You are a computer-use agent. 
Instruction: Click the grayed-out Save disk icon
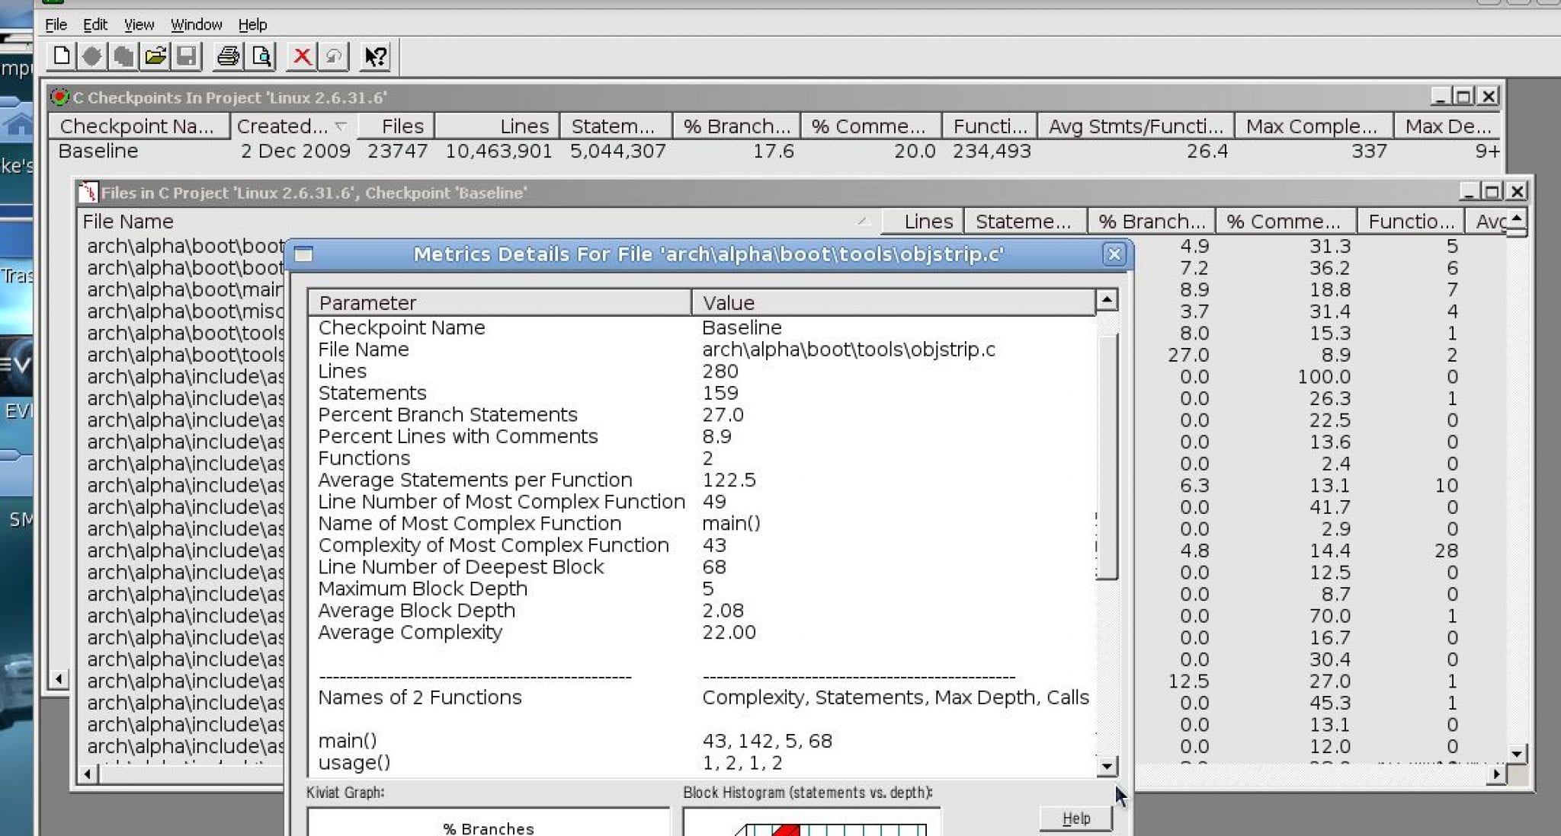click(x=187, y=56)
